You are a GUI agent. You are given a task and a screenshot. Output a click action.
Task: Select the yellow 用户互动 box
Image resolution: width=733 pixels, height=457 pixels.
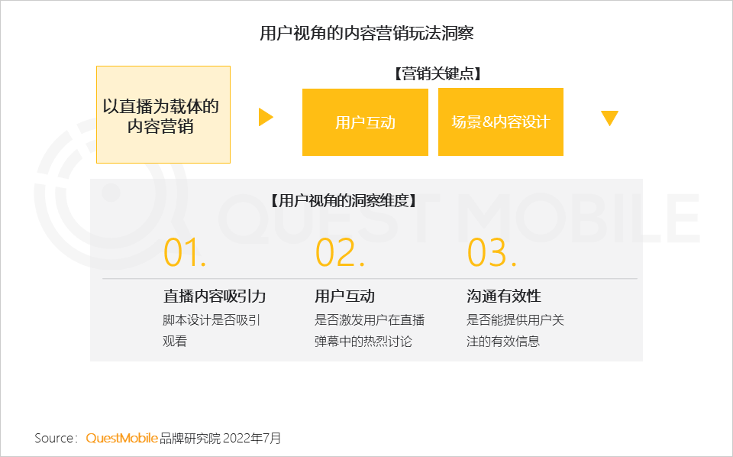pyautogui.click(x=365, y=122)
